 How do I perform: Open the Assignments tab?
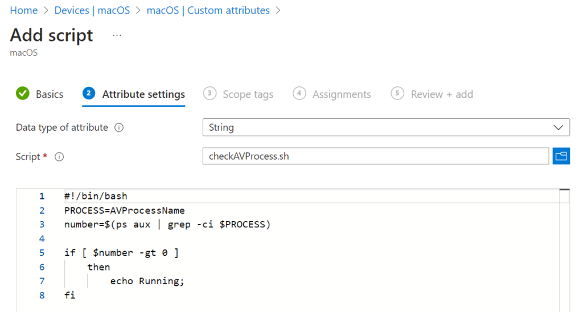[342, 94]
